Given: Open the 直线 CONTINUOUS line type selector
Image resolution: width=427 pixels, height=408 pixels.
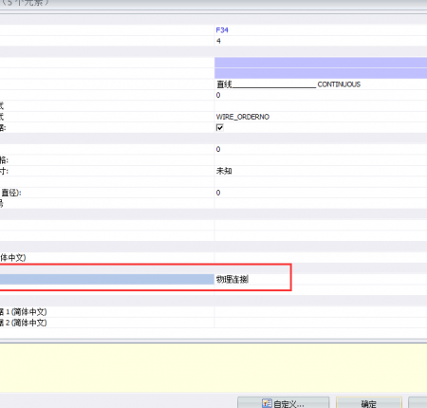Looking at the screenshot, I should coord(321,84).
